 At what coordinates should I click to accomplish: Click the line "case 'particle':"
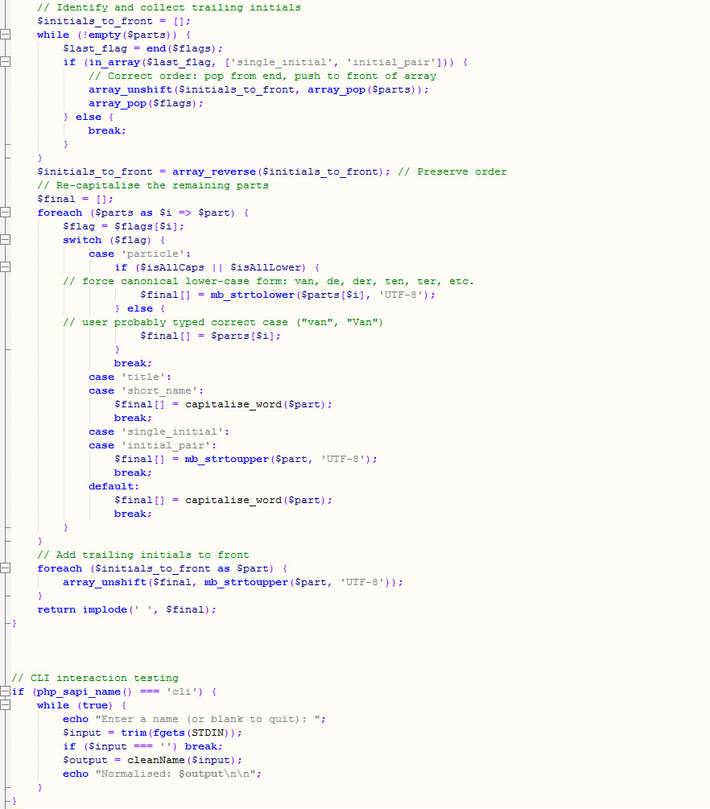tap(140, 254)
